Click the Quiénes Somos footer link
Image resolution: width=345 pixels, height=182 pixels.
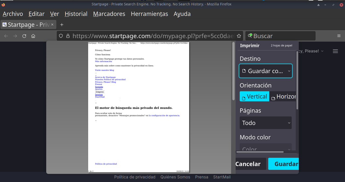(x=175, y=177)
